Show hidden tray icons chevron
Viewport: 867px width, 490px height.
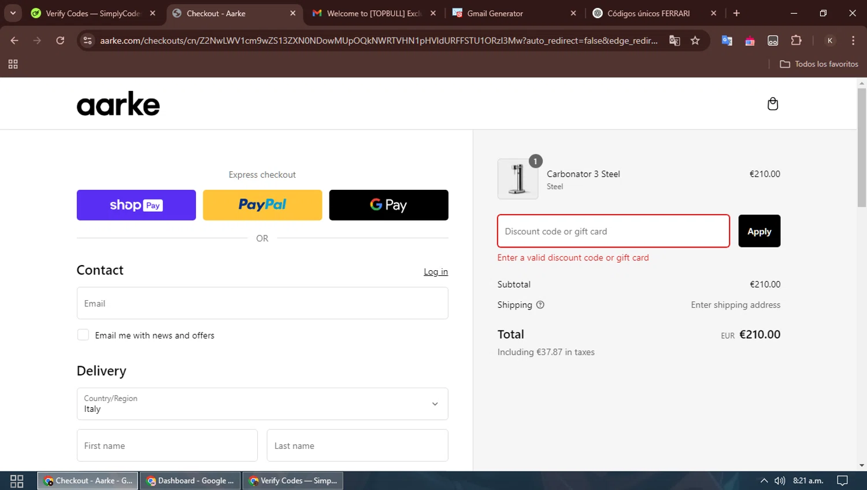pos(764,481)
